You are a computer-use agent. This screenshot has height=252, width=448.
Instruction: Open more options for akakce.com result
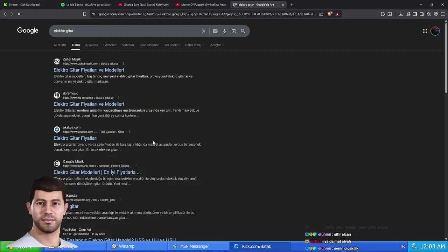[129, 132]
